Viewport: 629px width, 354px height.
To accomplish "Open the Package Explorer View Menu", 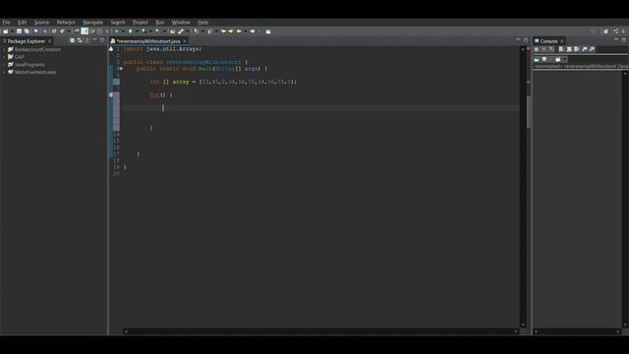I will 87,40.
